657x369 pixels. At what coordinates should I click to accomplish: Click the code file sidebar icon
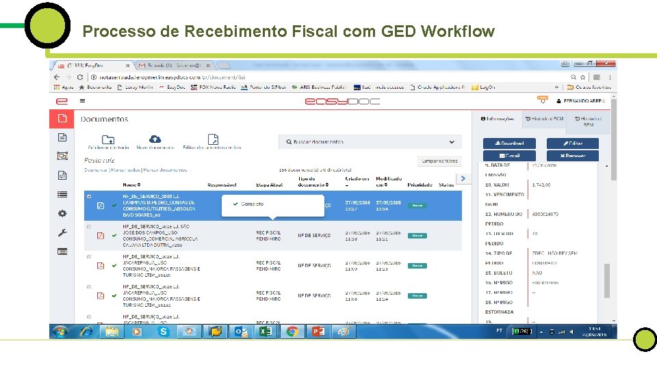62,176
